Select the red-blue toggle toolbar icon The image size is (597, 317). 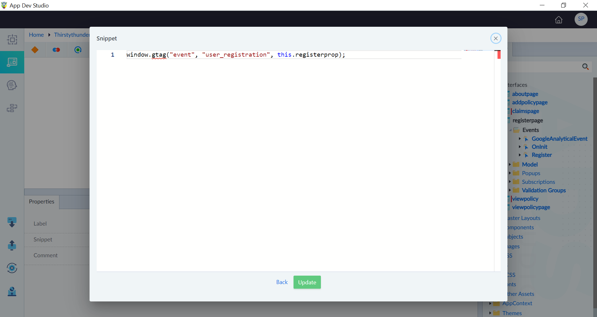click(56, 50)
